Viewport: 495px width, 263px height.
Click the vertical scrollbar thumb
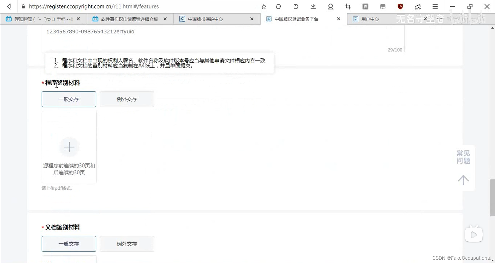[x=492, y=198]
